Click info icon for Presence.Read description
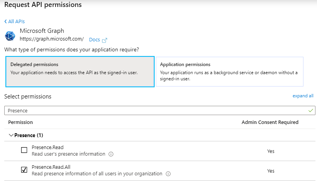Screen dimensions: 317x190 click(111, 154)
